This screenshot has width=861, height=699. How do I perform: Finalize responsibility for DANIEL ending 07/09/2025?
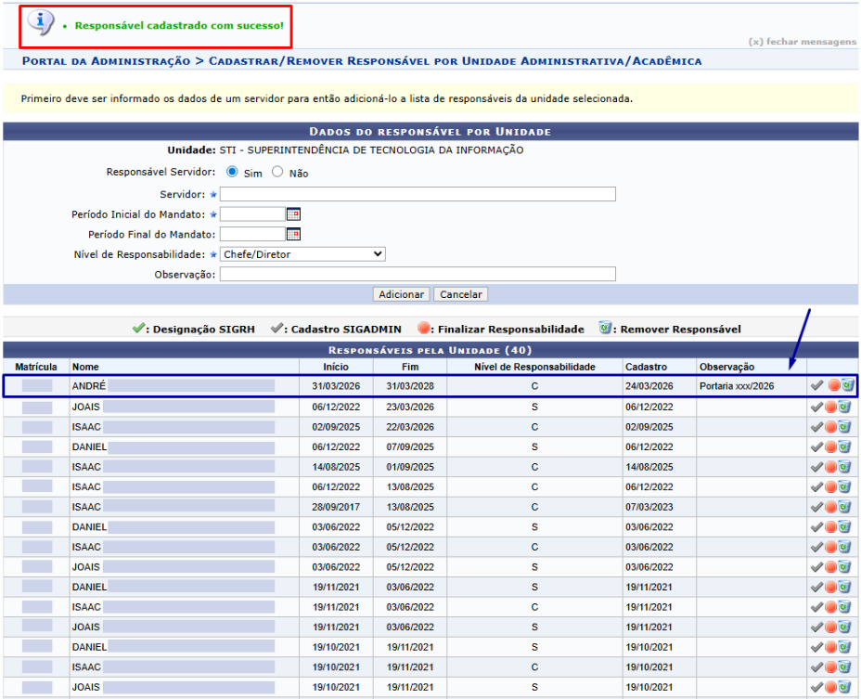tap(832, 447)
